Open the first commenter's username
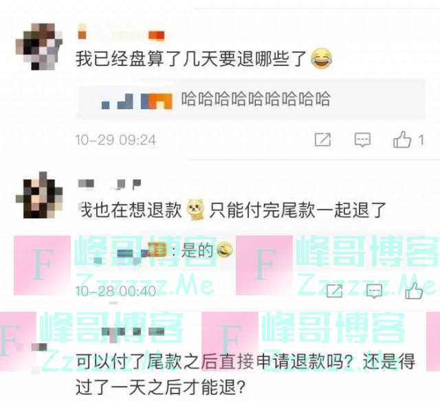This screenshot has height=401, width=440. pos(121,34)
